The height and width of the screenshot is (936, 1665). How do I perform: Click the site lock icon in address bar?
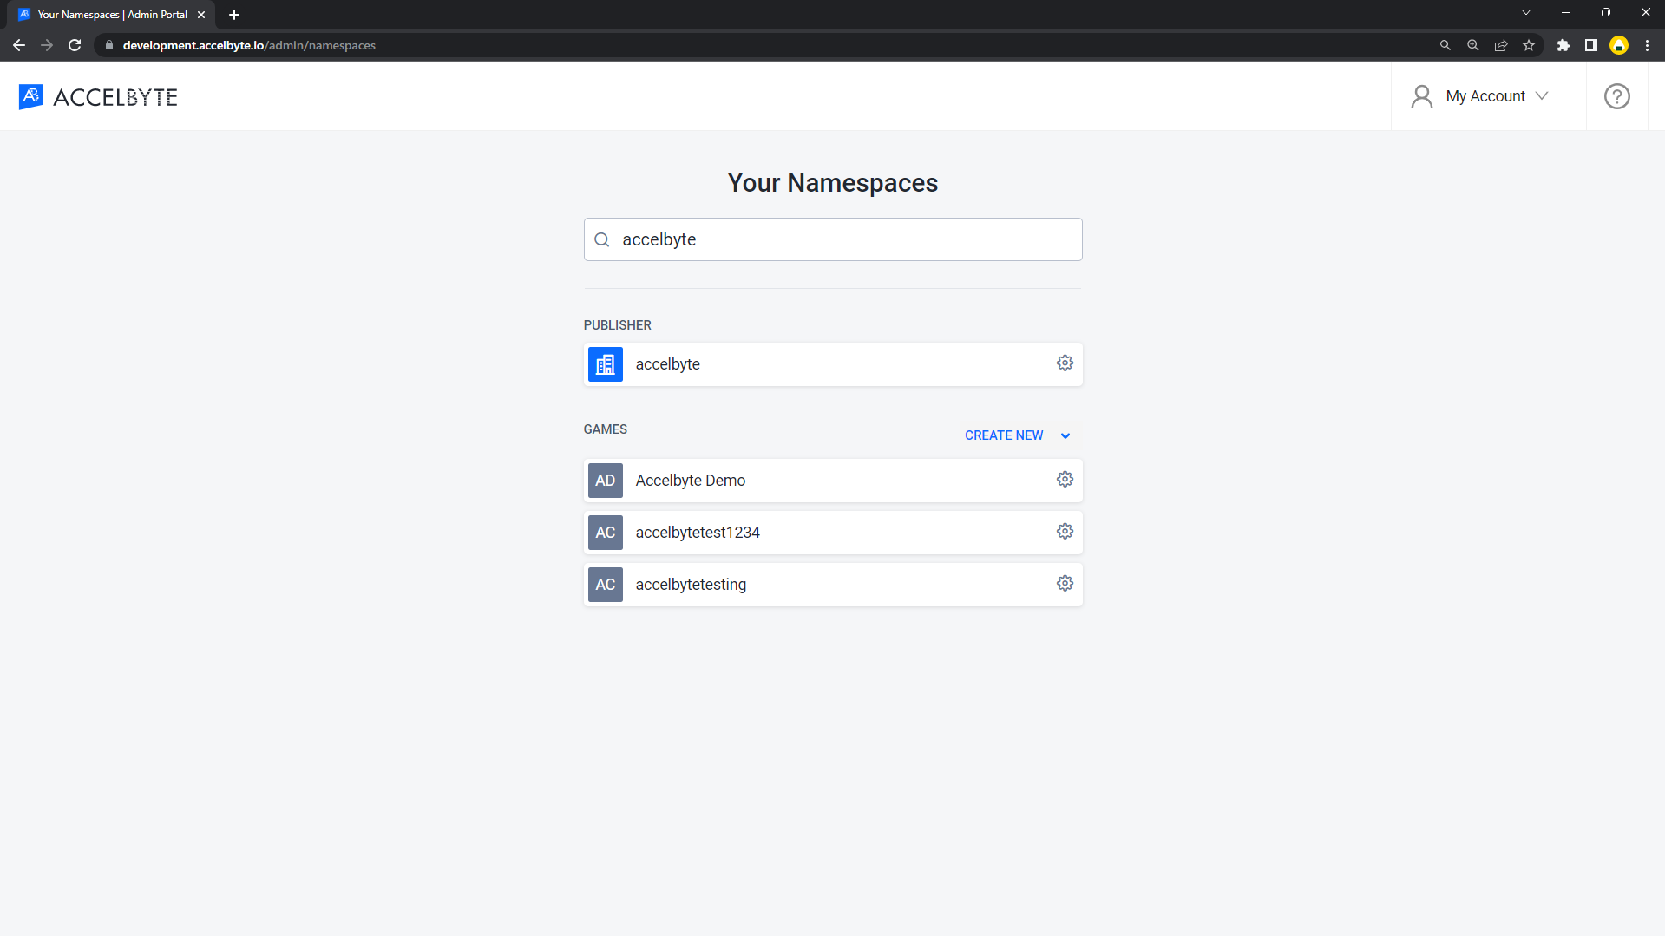[x=108, y=45]
